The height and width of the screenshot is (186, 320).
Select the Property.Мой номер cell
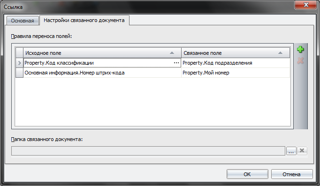236,73
